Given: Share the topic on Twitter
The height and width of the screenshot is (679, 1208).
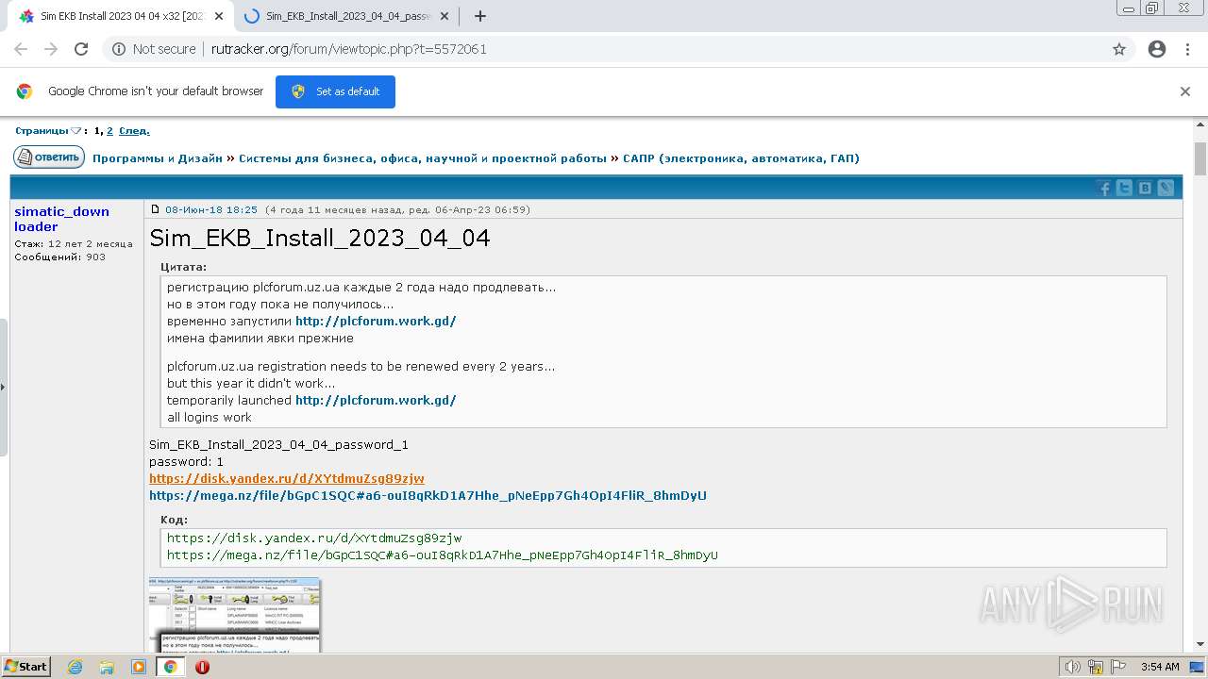Looking at the screenshot, I should tap(1124, 188).
